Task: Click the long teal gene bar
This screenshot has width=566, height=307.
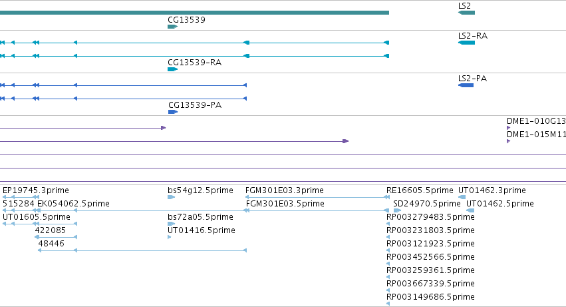Action: tap(195, 13)
